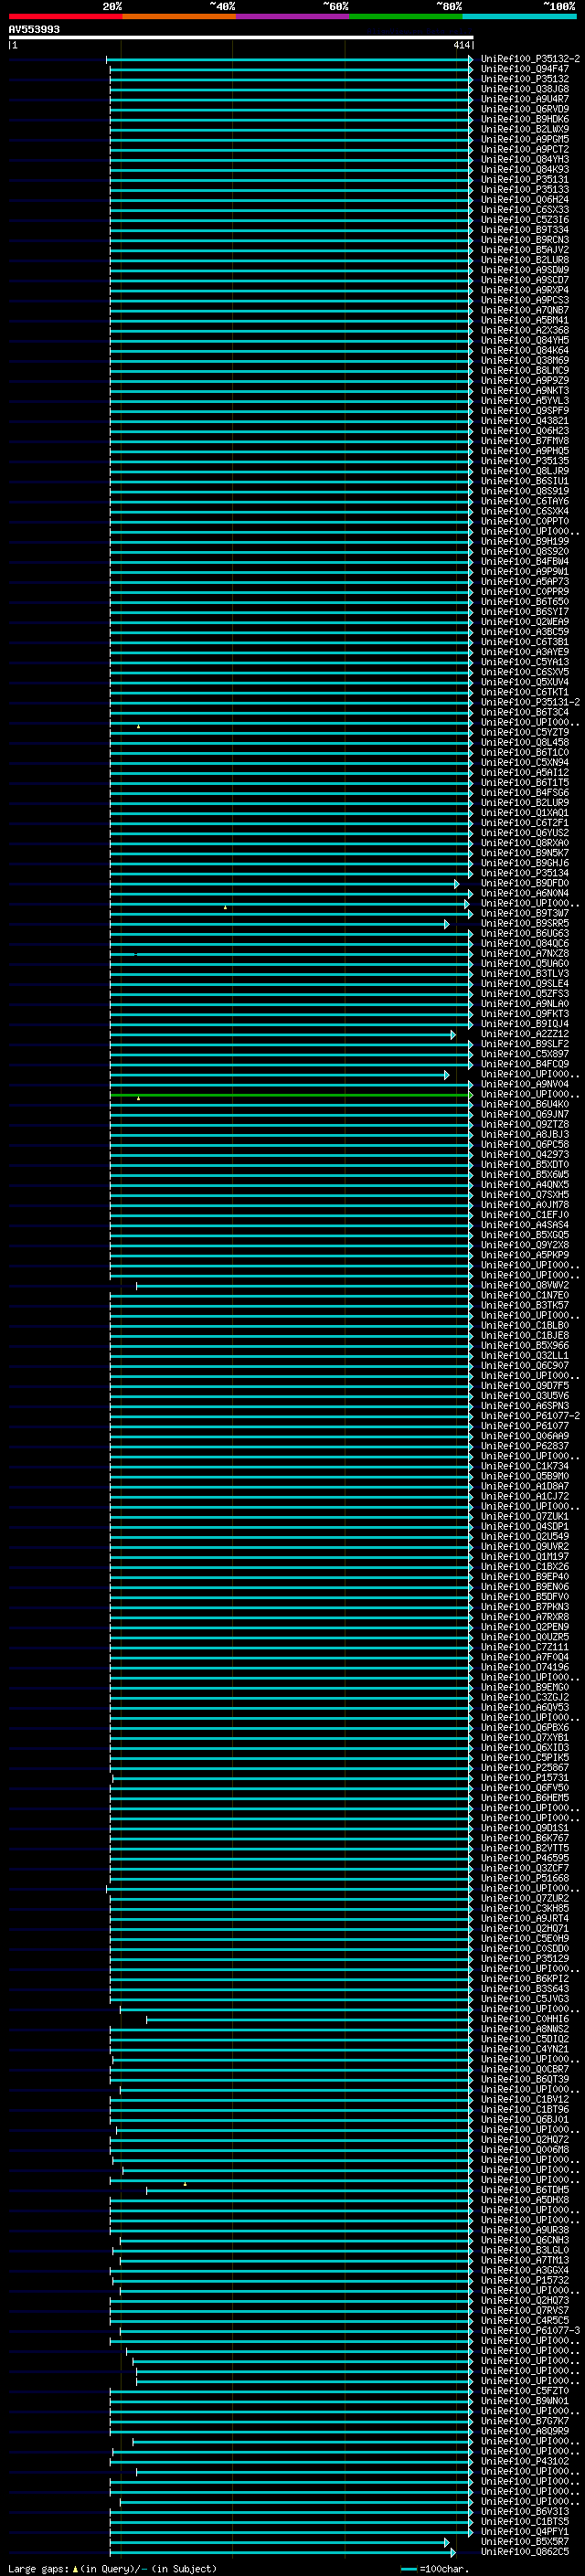The image size is (585, 2576).
Task: Select the UniRef100_B9EP40 label
Action: pyautogui.click(x=525, y=1577)
